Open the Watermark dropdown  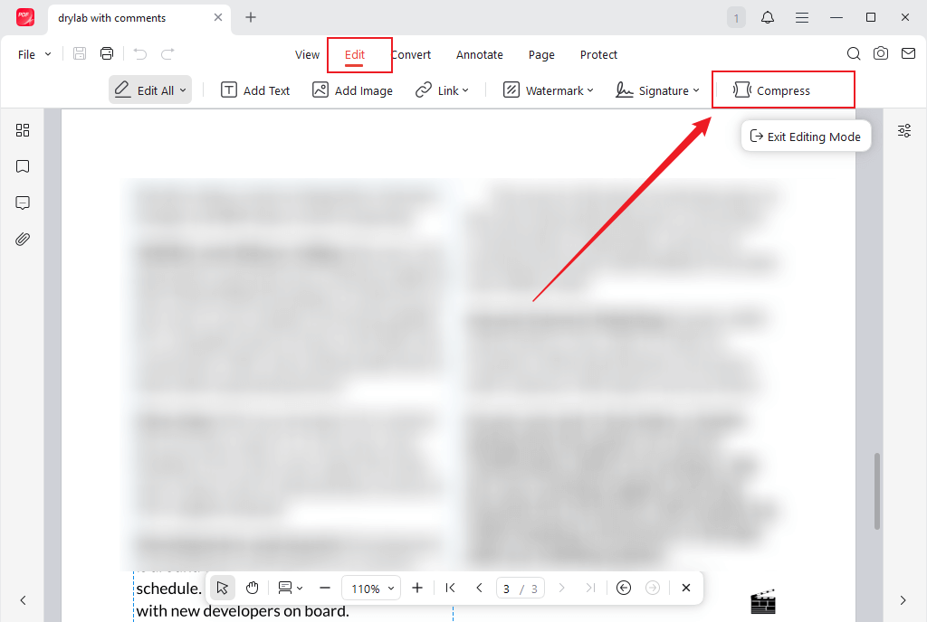(x=548, y=90)
